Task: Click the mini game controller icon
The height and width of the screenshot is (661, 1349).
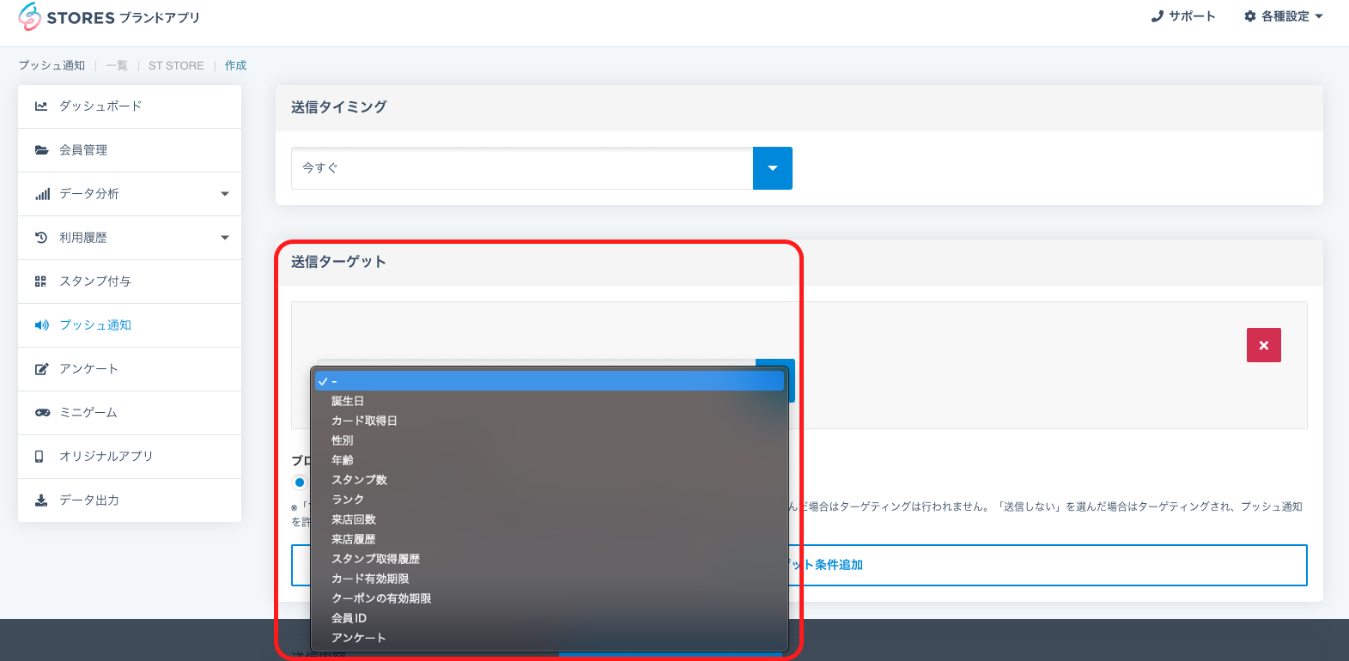Action: coord(42,413)
